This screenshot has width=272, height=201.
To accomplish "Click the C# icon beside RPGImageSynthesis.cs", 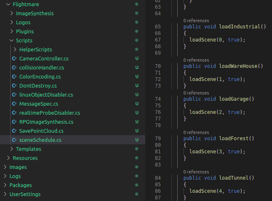I will pos(14,122).
